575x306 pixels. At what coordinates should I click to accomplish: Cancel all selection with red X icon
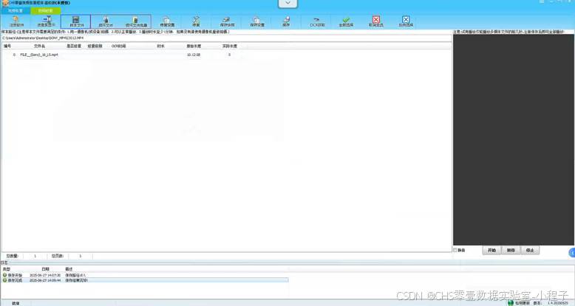pos(376,21)
